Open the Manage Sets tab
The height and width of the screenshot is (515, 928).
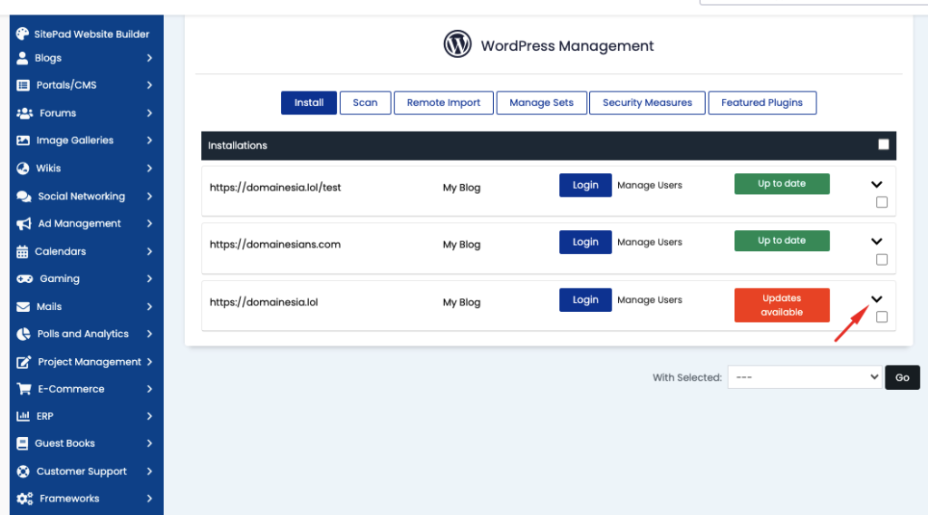542,102
